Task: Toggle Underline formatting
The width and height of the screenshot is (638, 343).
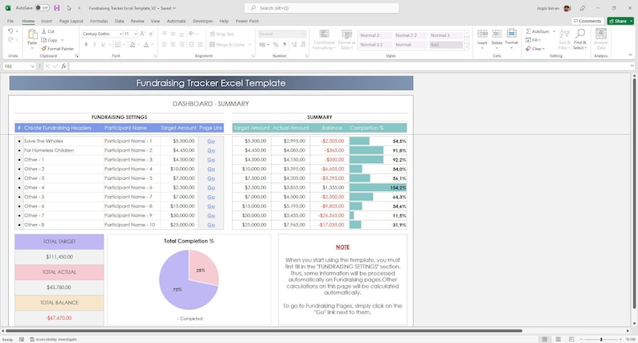Action: pos(103,44)
